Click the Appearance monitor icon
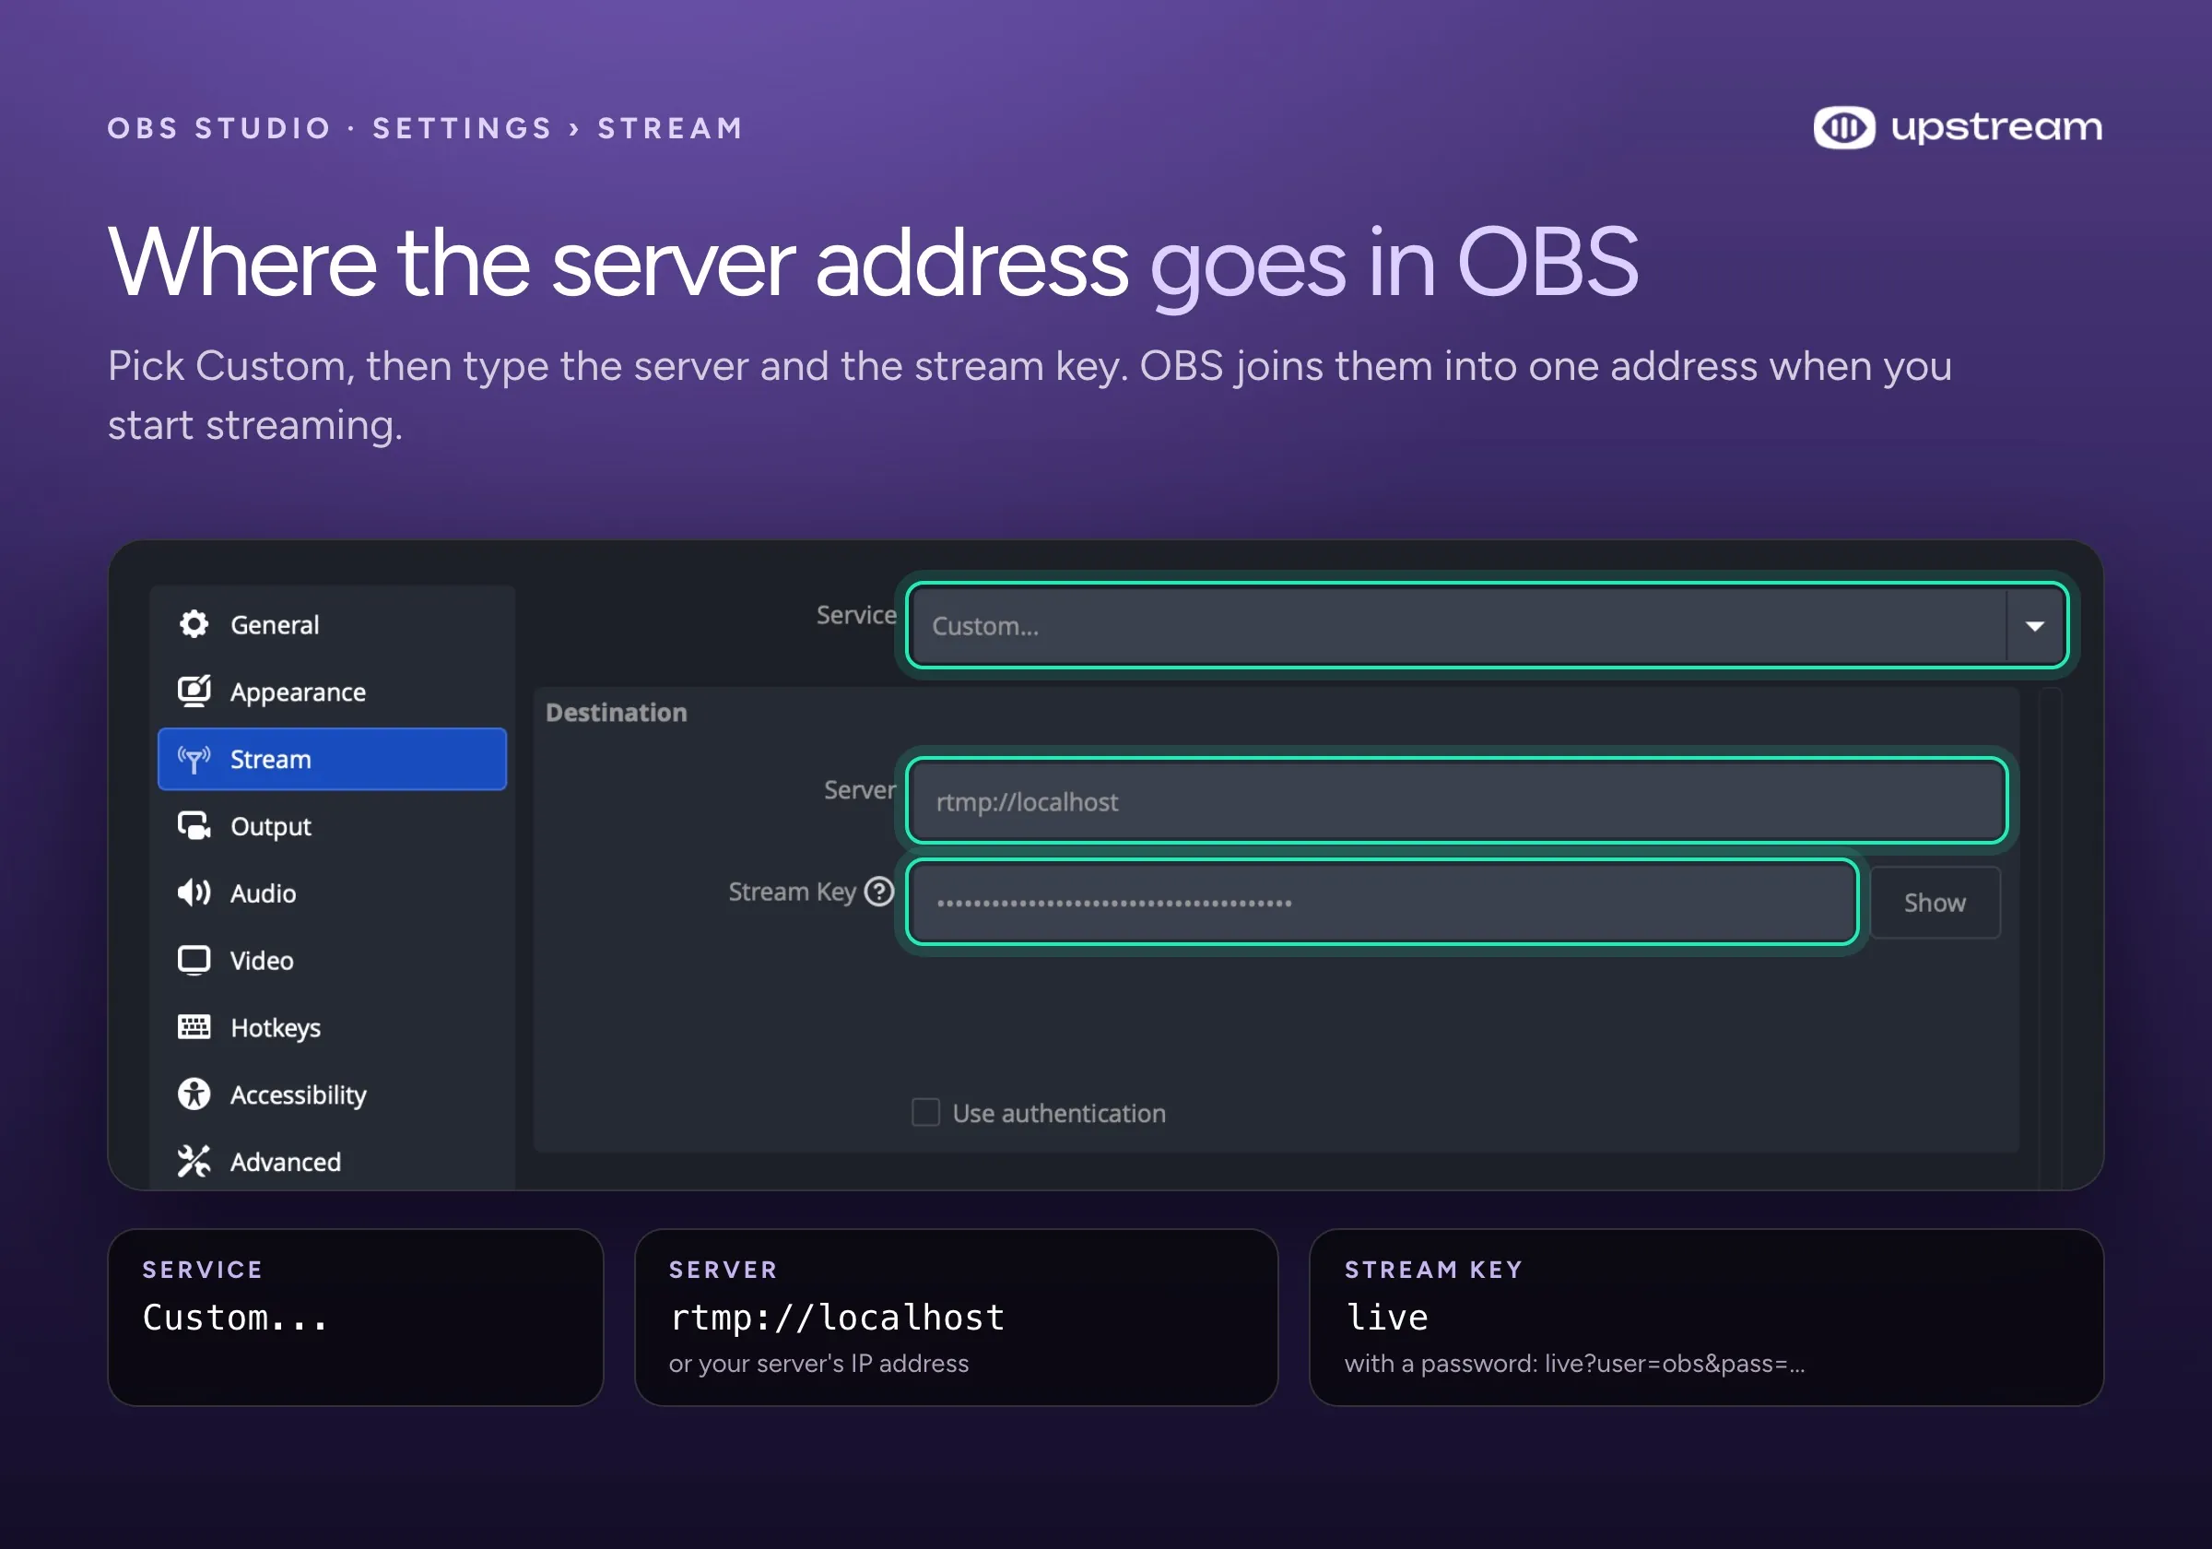The image size is (2212, 1549). coord(194,692)
